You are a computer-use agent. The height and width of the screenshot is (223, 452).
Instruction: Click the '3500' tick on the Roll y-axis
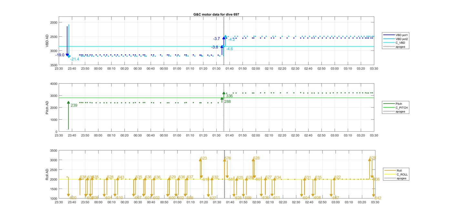coord(53,151)
